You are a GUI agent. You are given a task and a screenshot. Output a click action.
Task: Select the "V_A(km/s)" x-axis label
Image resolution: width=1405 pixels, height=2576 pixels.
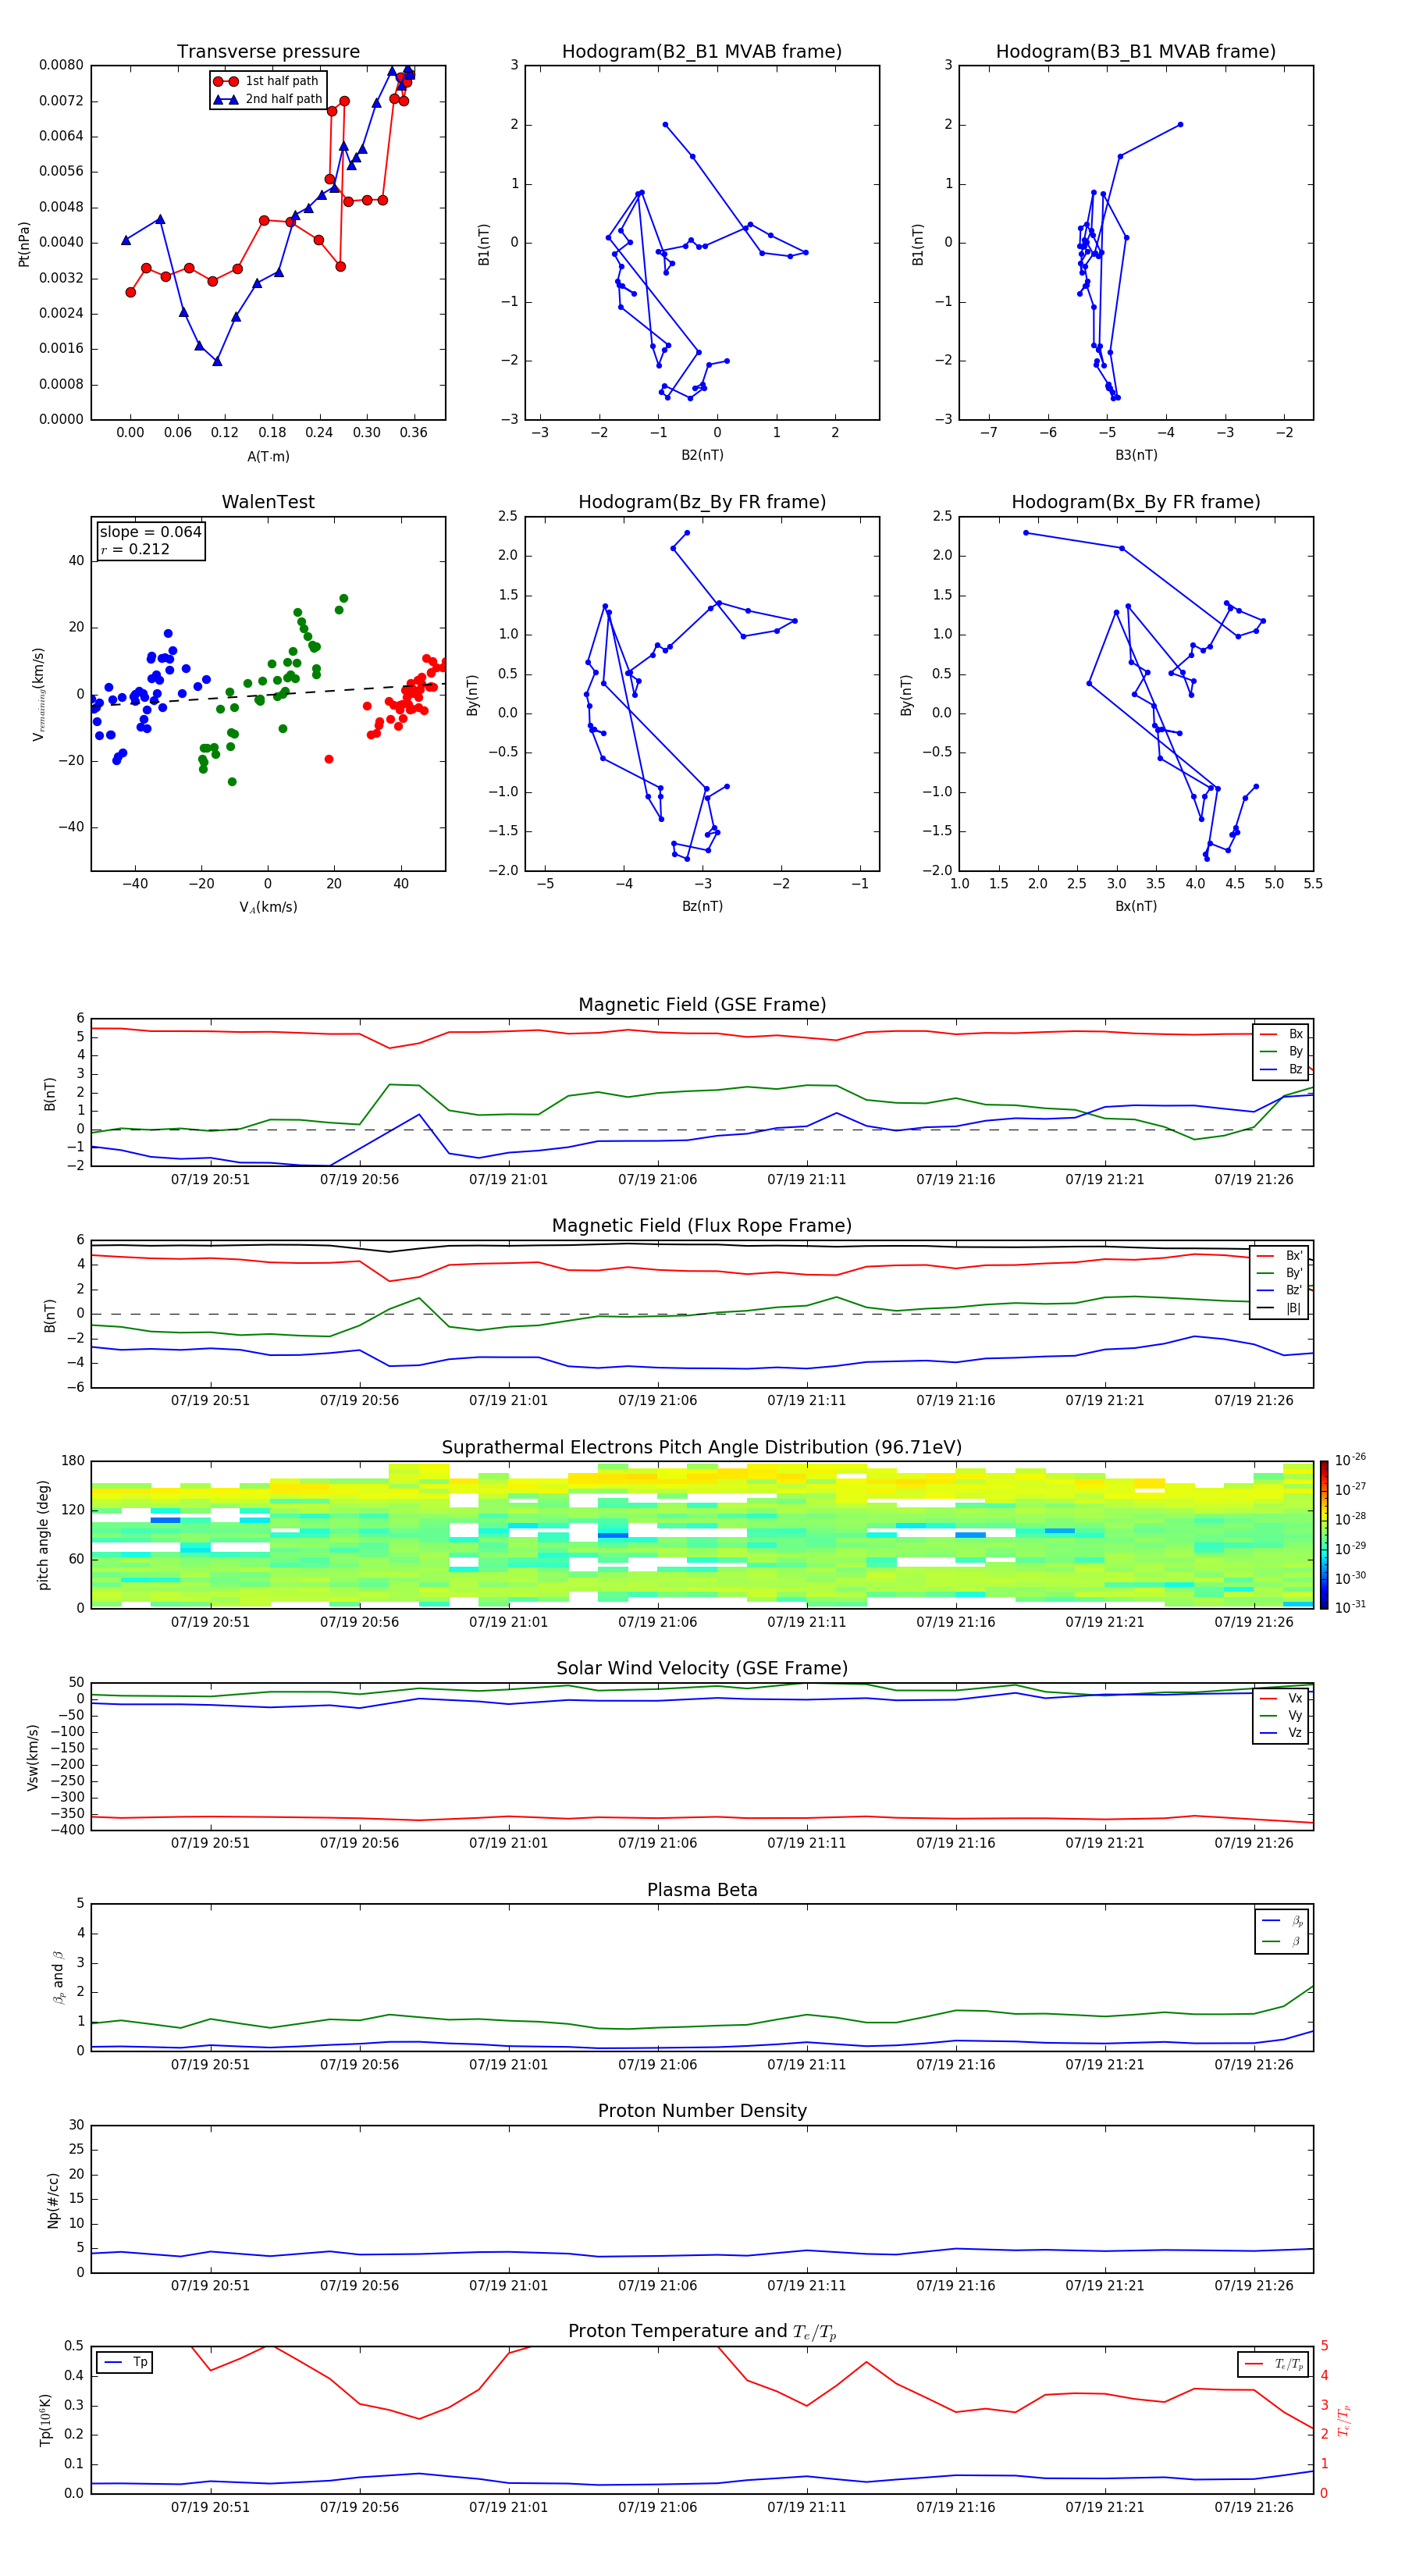268,907
